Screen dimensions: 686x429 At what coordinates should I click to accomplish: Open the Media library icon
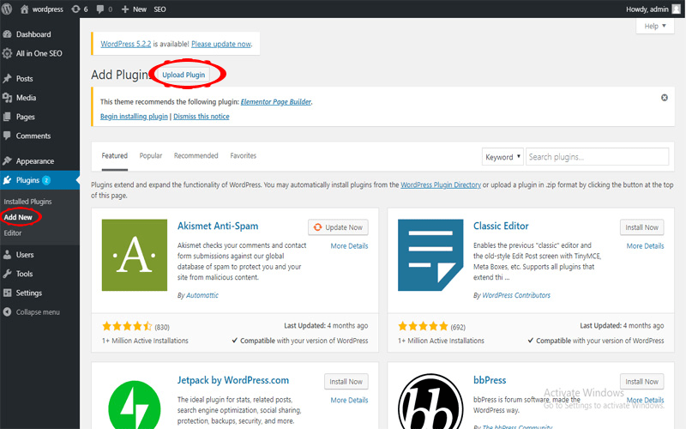point(7,98)
